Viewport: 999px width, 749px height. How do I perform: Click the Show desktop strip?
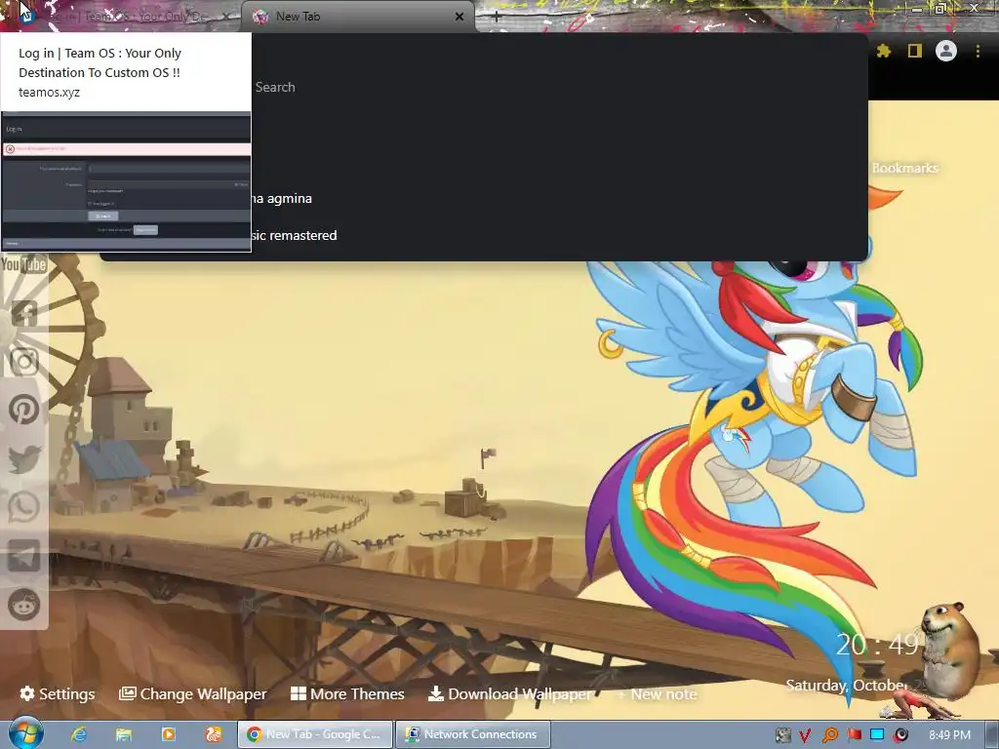(x=993, y=734)
